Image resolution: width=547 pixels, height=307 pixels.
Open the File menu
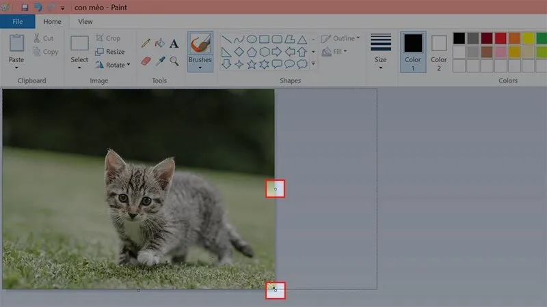(x=18, y=22)
